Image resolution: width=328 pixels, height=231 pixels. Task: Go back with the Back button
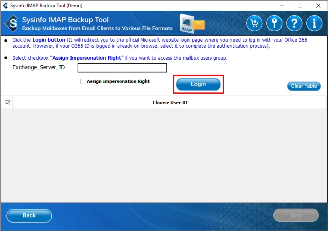point(29,216)
